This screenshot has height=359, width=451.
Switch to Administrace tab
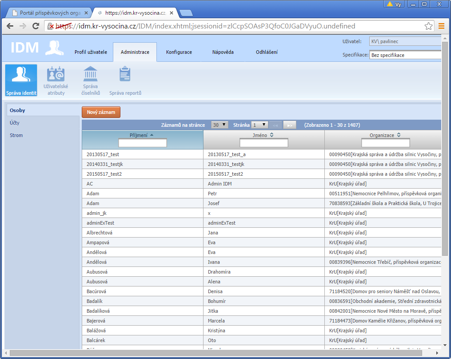click(x=135, y=52)
